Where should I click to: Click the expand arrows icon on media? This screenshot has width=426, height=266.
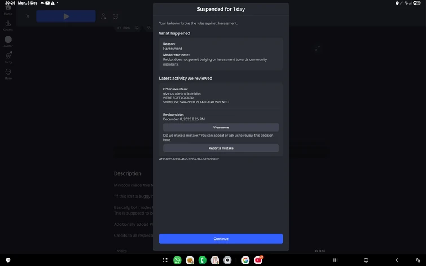click(317, 49)
